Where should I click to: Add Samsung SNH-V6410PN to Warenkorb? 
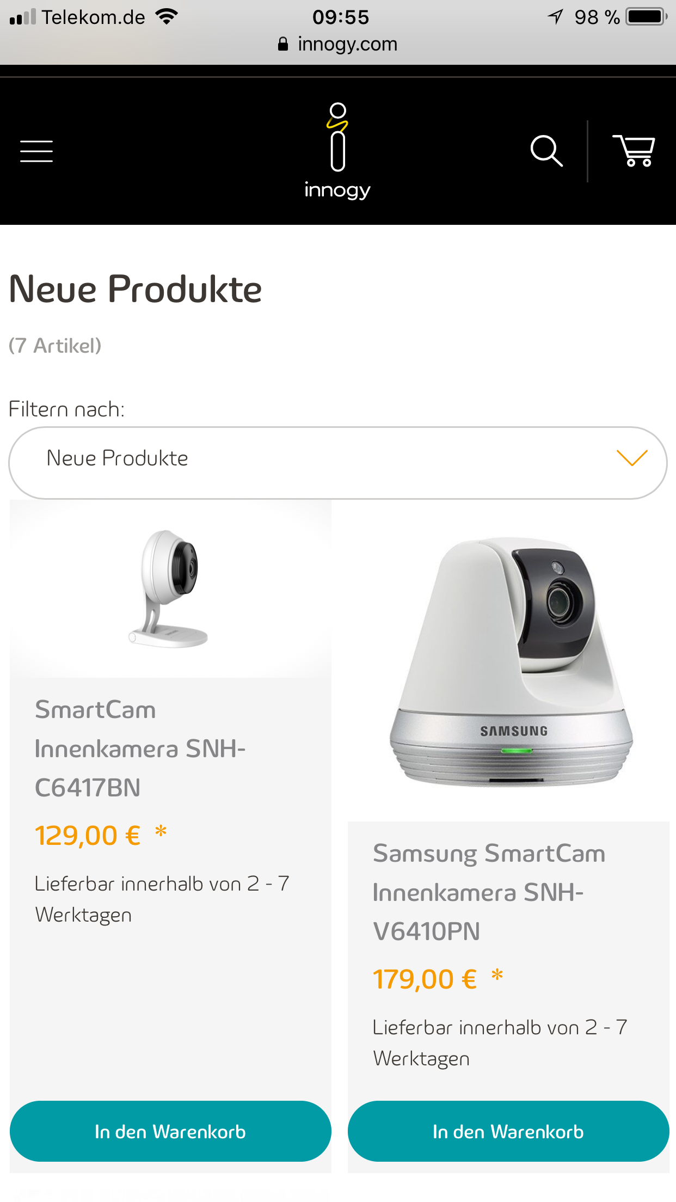(508, 1131)
